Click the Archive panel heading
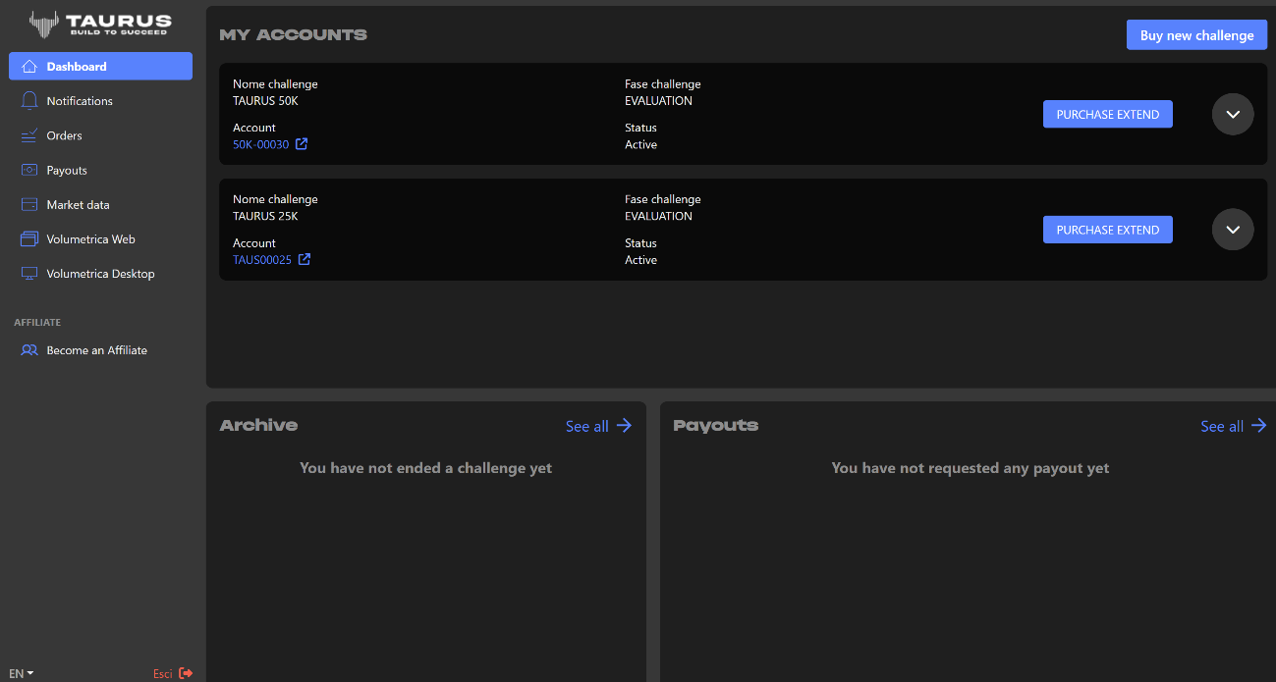Viewport: 1276px width, 682px height. pos(258,425)
